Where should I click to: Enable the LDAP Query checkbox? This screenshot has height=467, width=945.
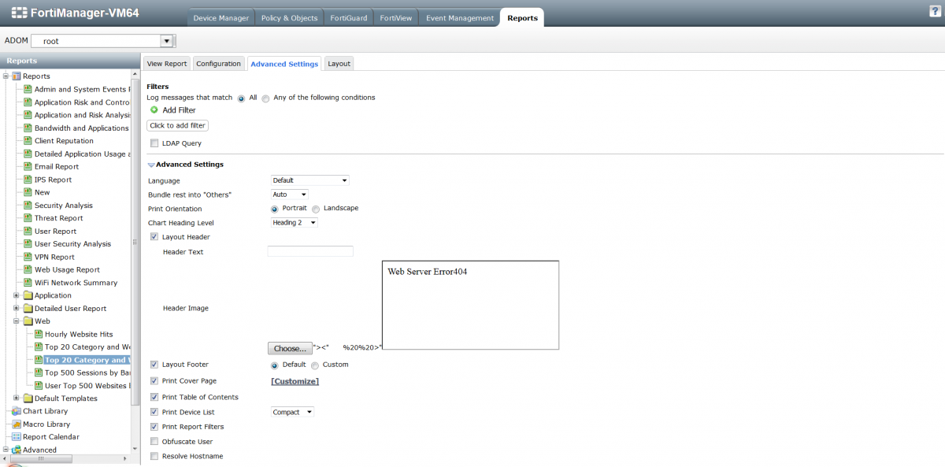coord(154,143)
